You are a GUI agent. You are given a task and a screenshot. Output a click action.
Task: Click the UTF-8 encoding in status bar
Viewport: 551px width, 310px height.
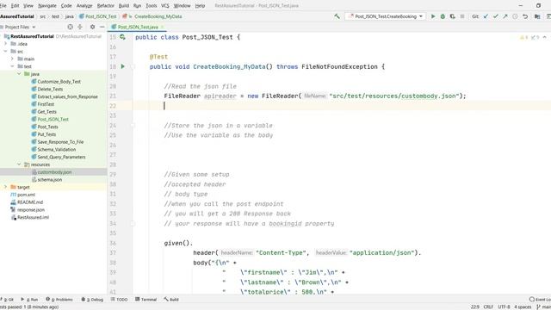[504, 307]
